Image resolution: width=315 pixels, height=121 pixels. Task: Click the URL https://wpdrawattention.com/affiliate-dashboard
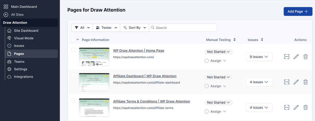146,82
